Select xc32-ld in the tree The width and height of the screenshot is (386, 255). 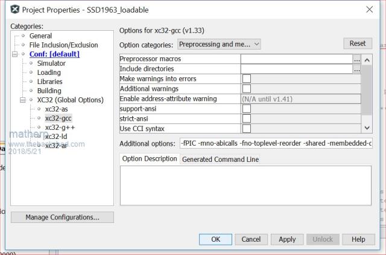tap(56, 137)
